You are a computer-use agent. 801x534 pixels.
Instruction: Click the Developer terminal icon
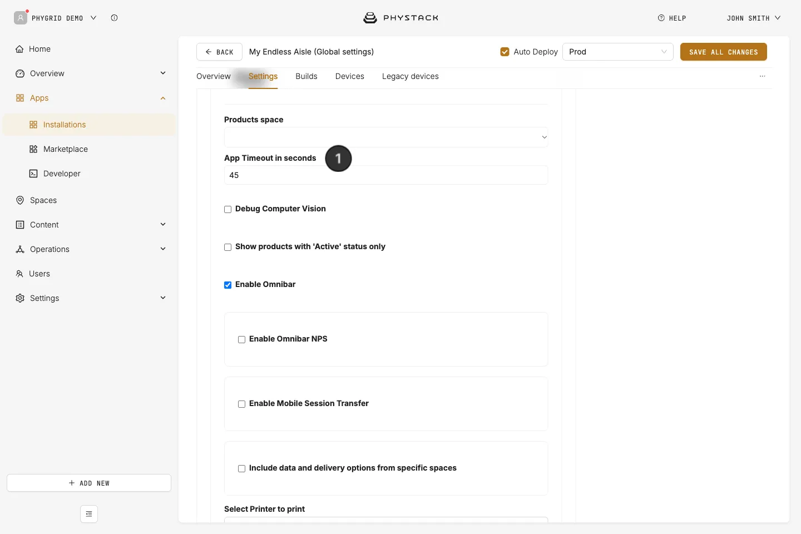33,174
